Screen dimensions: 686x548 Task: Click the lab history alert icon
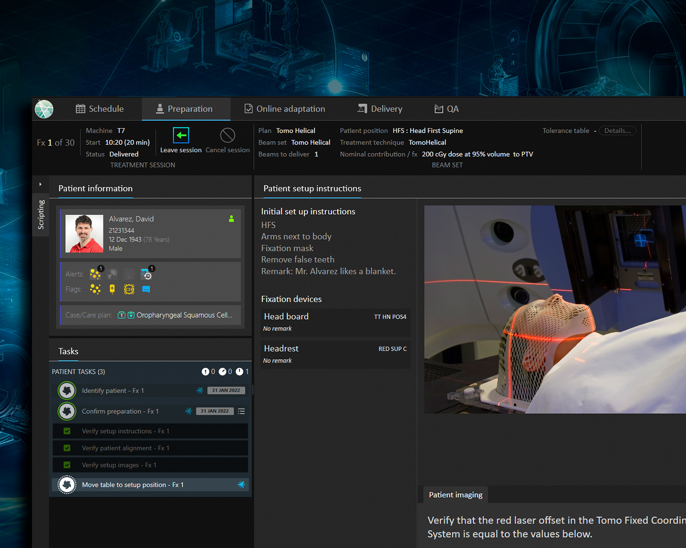tap(146, 274)
